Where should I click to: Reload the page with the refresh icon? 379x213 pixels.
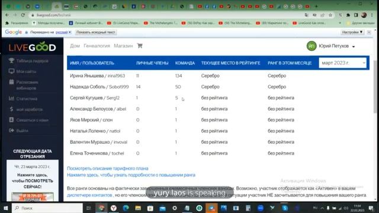[x=23, y=15]
